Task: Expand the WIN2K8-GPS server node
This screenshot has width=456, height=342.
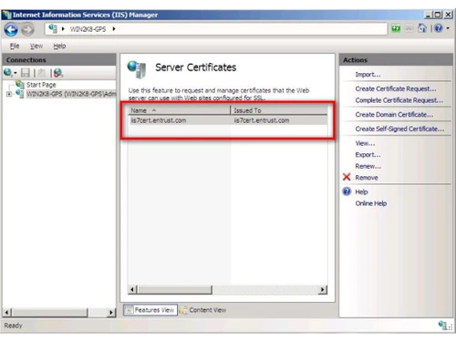Action: 9,94
